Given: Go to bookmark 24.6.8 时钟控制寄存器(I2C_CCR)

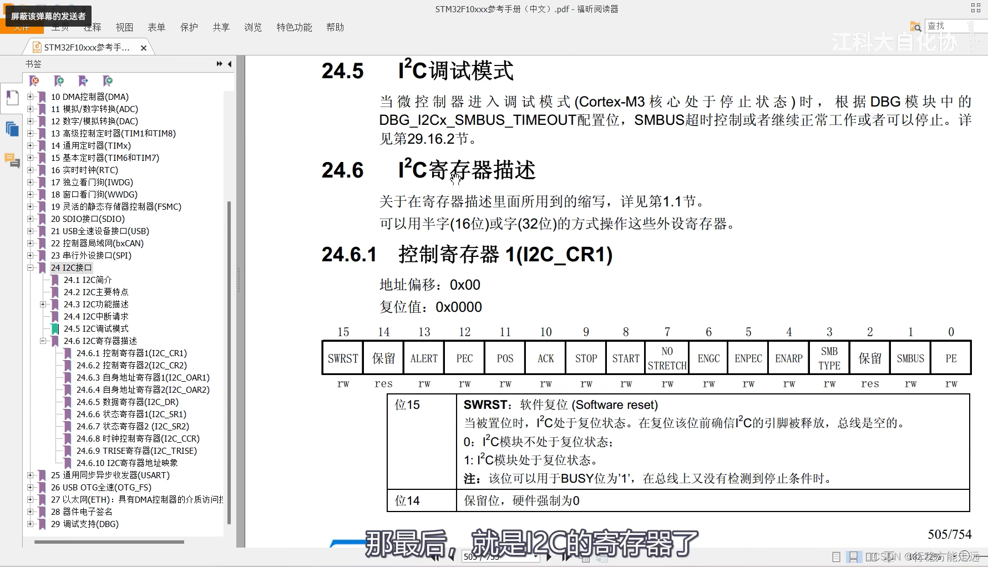Looking at the screenshot, I should (x=138, y=438).
